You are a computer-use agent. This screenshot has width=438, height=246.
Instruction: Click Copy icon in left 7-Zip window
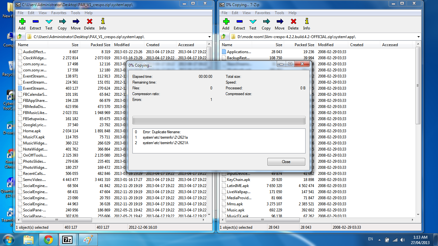click(x=62, y=24)
